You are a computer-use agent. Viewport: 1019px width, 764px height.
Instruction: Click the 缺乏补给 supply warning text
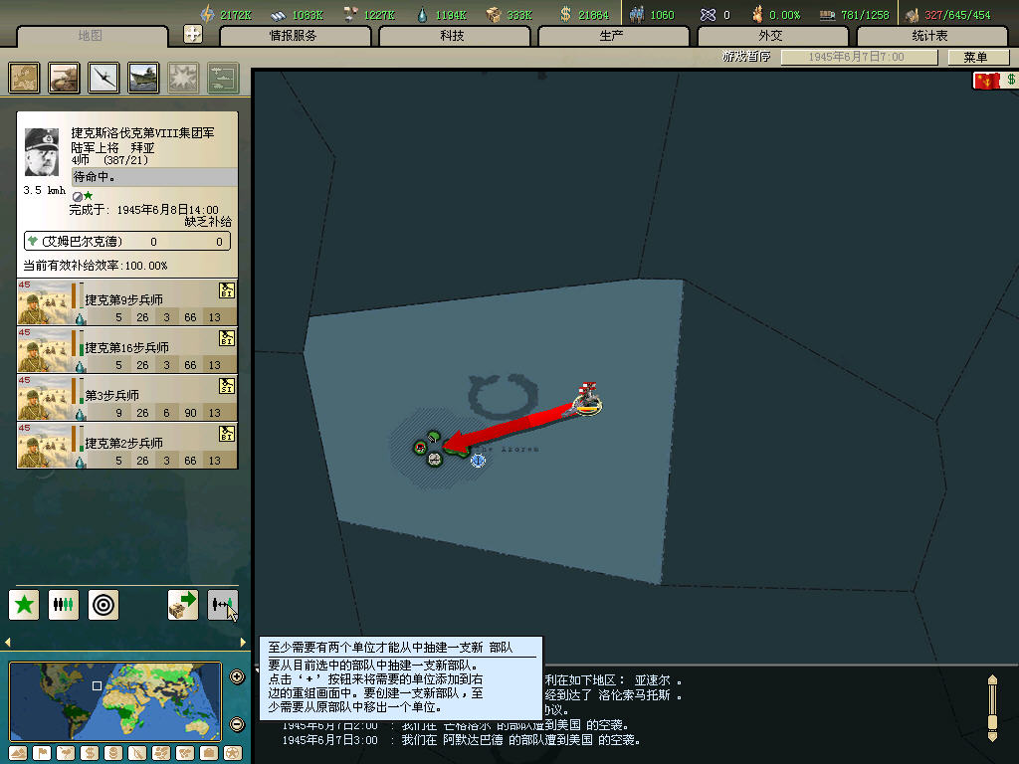tap(208, 222)
